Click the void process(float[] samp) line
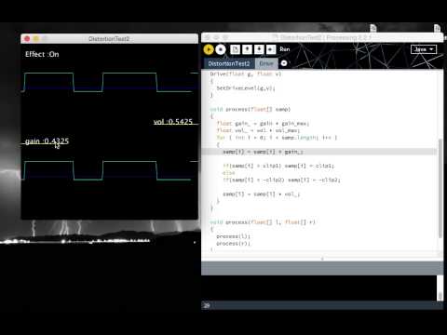The height and width of the screenshot is (335, 447). [251, 109]
